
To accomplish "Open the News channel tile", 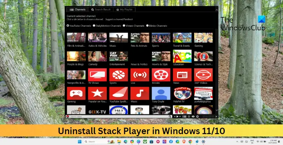I will click(x=182, y=75).
